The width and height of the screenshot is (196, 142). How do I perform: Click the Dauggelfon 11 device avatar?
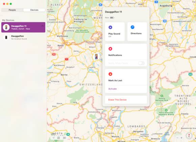point(6,27)
